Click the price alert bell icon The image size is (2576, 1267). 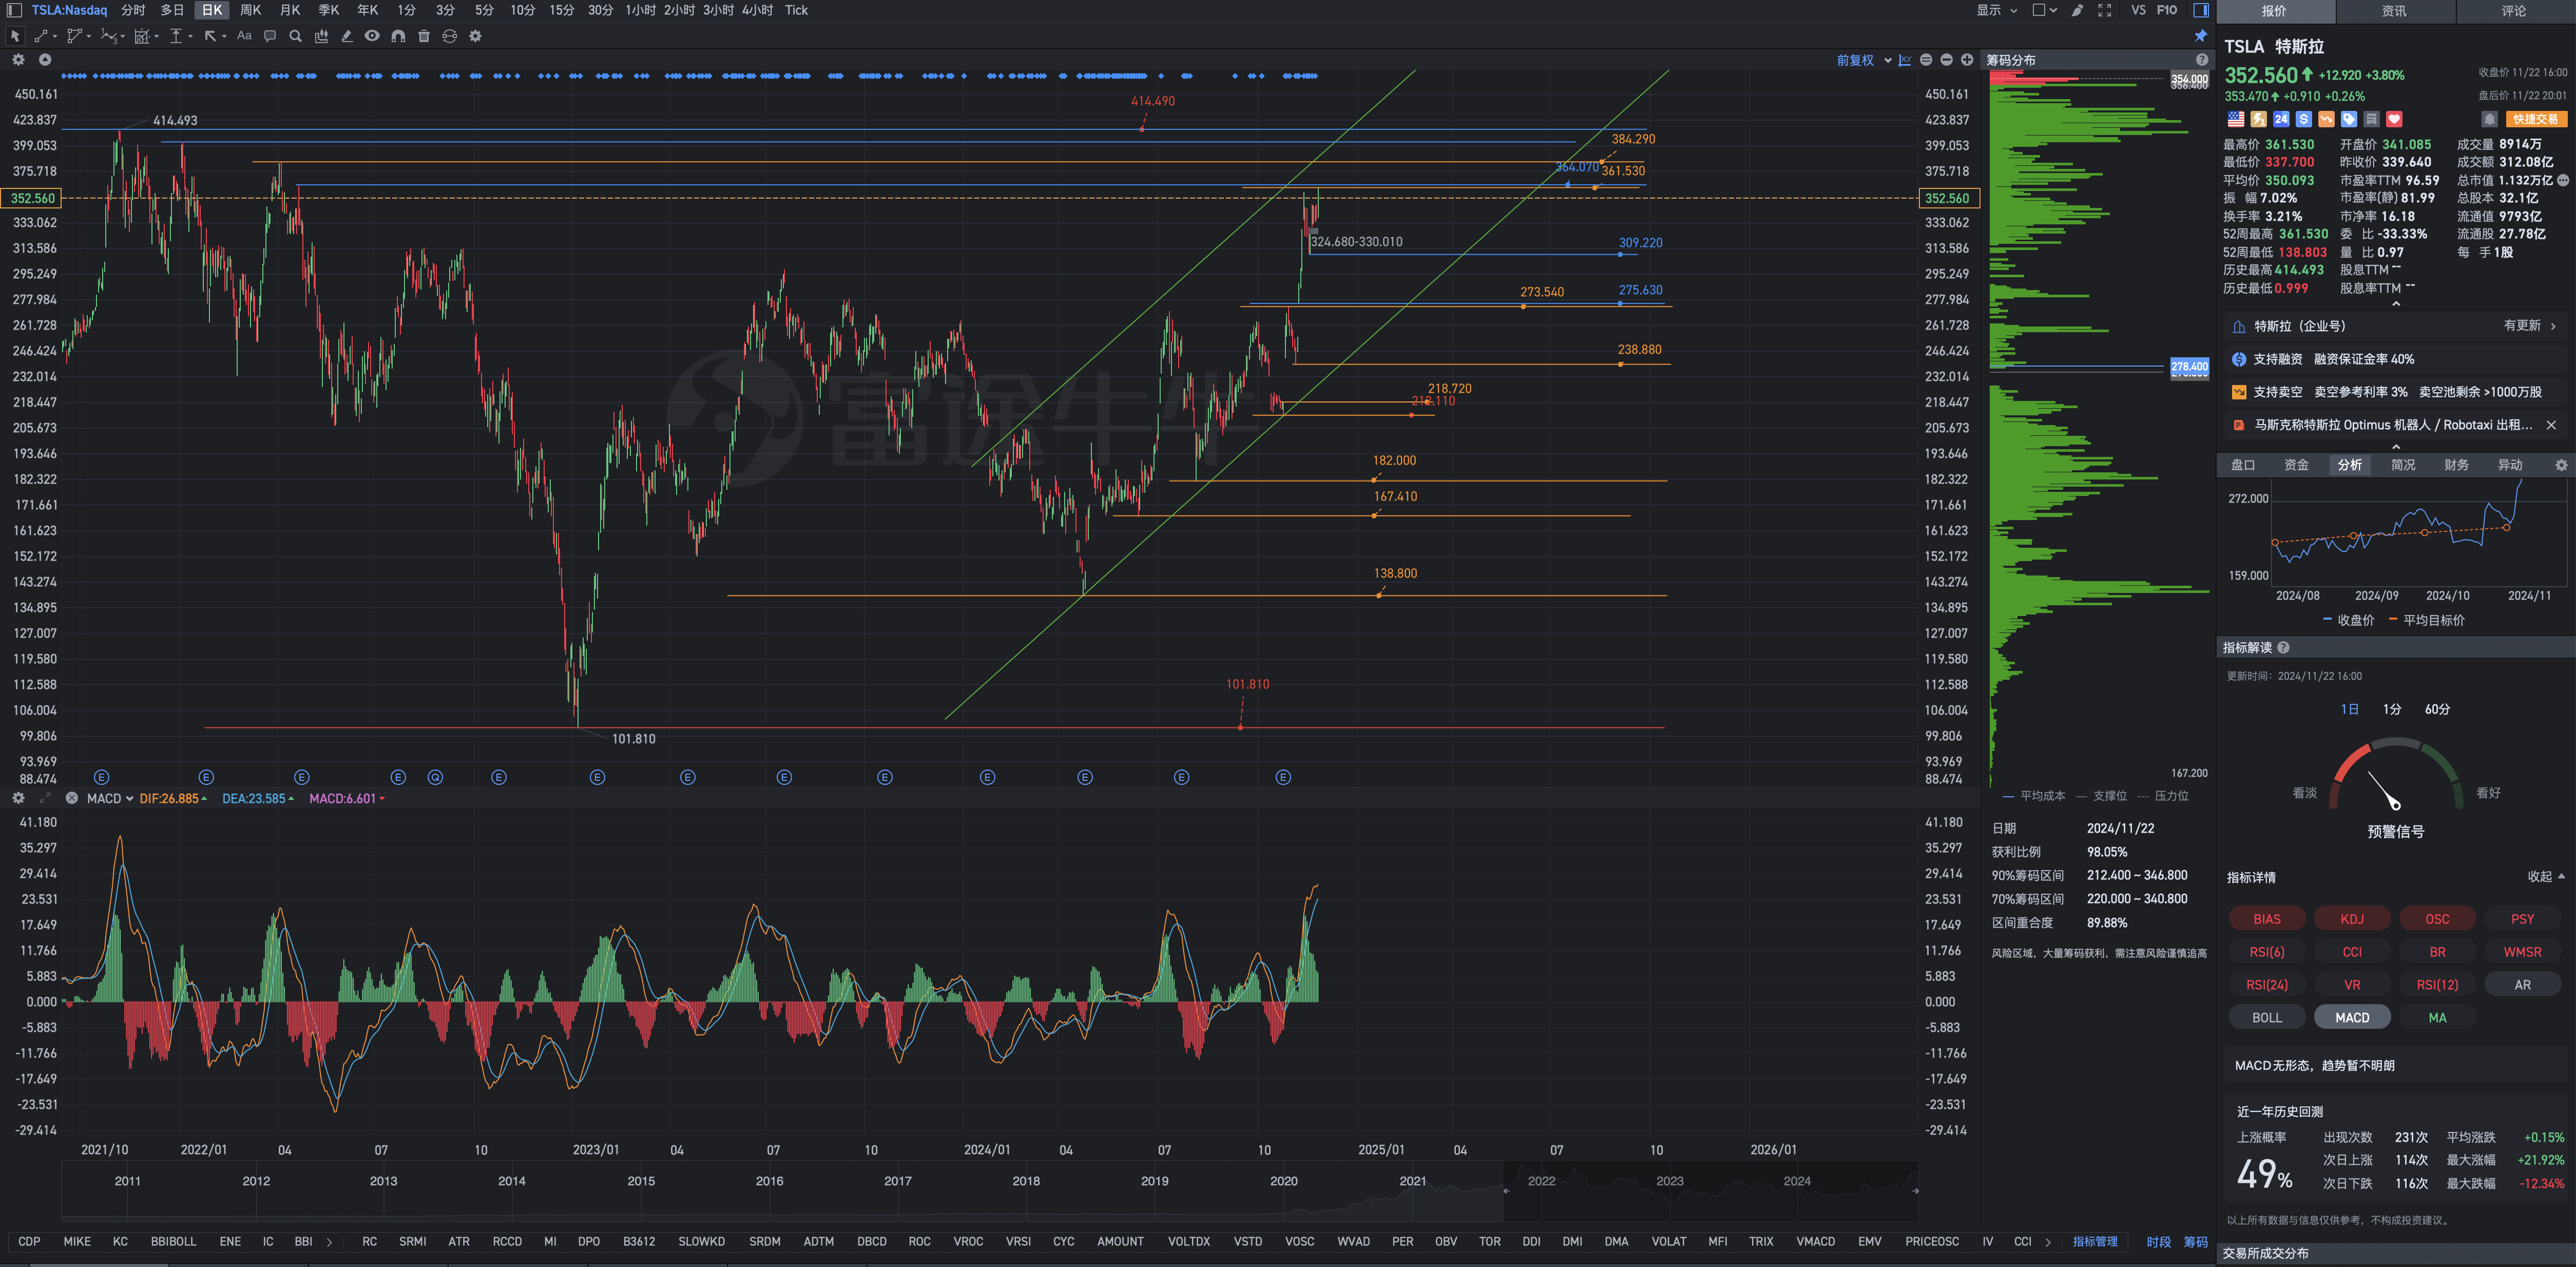click(2490, 119)
